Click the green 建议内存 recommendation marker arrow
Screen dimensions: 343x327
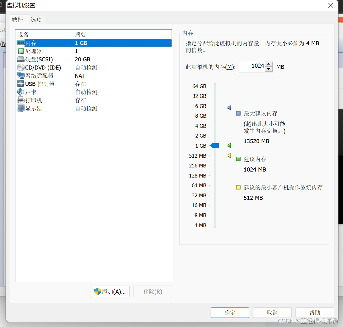pos(229,146)
